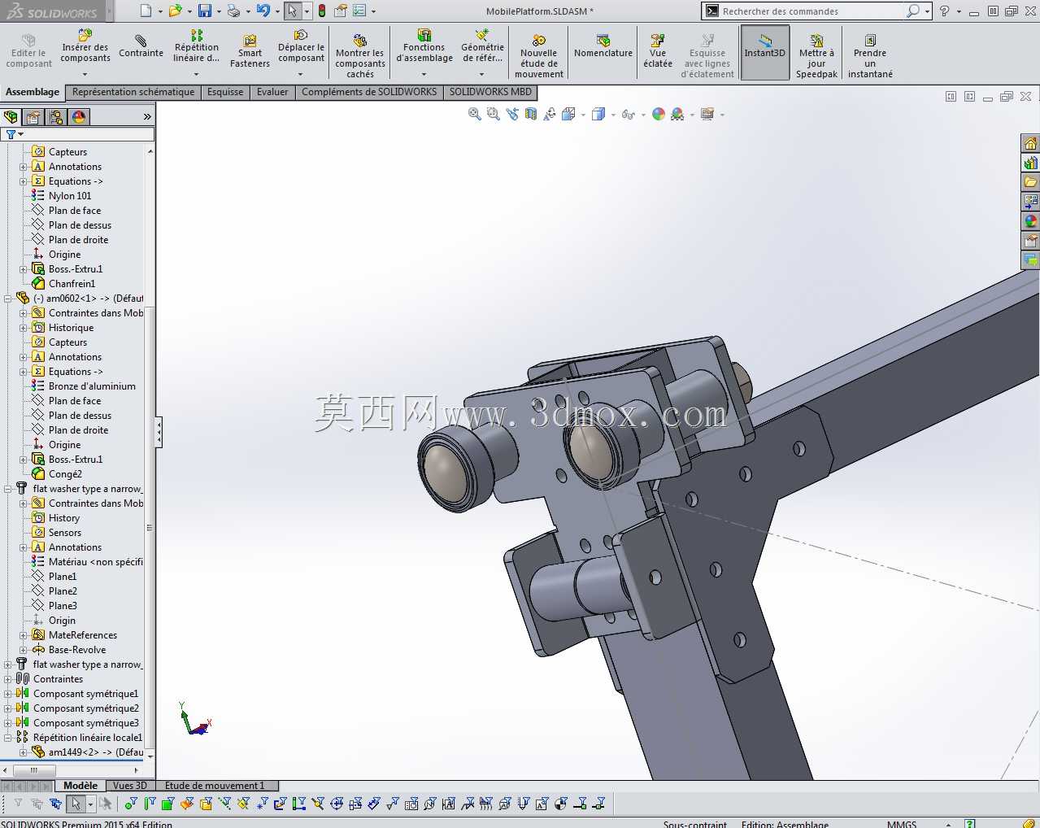The width and height of the screenshot is (1040, 828).
Task: Click the Rechercher des commandes search field
Action: click(813, 11)
